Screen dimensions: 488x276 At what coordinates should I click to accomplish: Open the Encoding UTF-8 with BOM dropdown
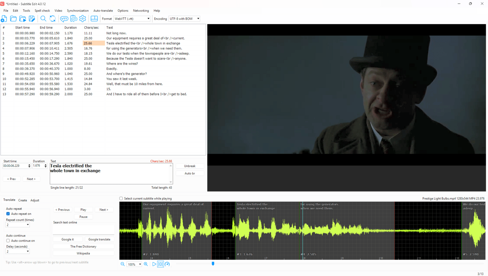[184, 19]
